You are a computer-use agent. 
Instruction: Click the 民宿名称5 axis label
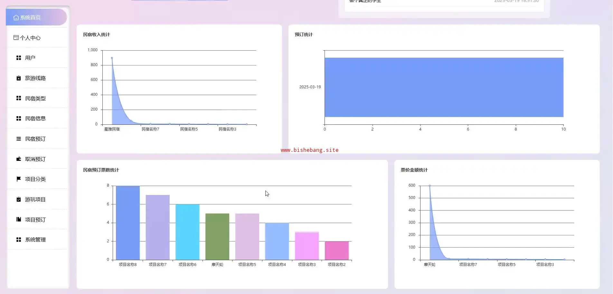(x=189, y=129)
